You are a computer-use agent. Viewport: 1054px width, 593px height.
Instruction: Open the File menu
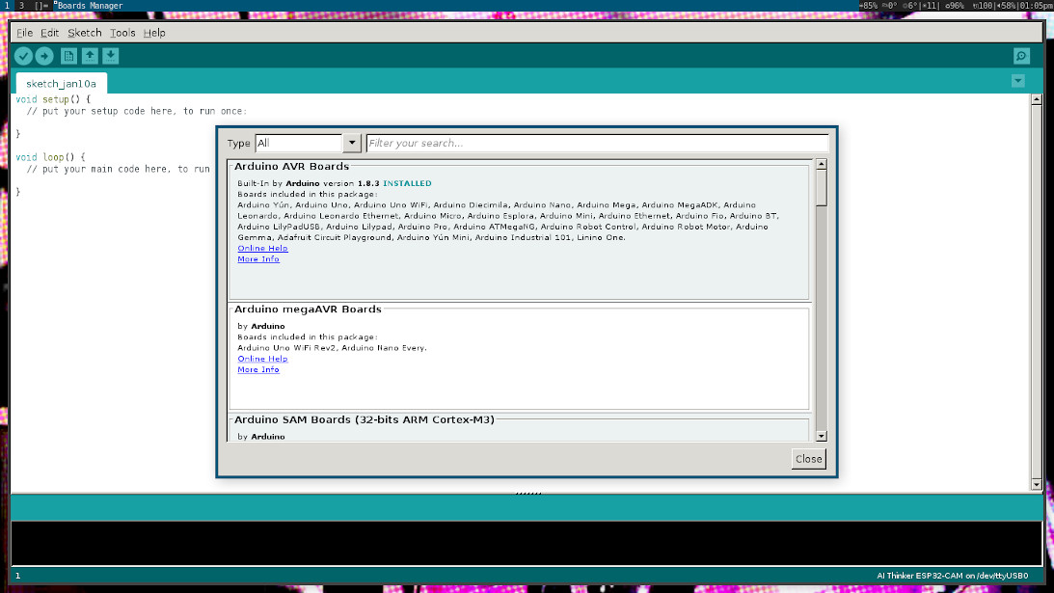pyautogui.click(x=24, y=33)
